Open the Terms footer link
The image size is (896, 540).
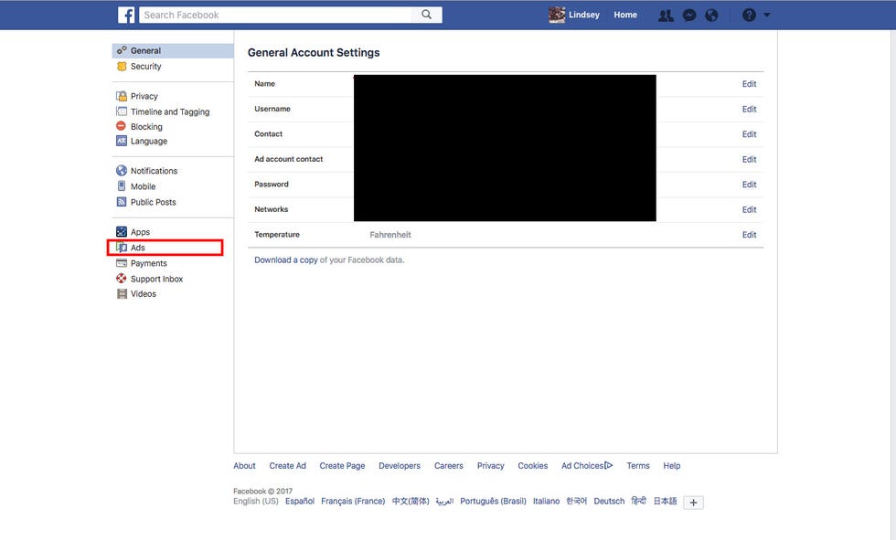click(x=638, y=466)
